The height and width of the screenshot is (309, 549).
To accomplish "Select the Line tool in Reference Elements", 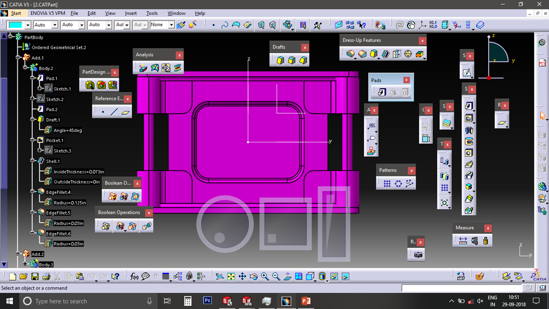I will pos(114,112).
